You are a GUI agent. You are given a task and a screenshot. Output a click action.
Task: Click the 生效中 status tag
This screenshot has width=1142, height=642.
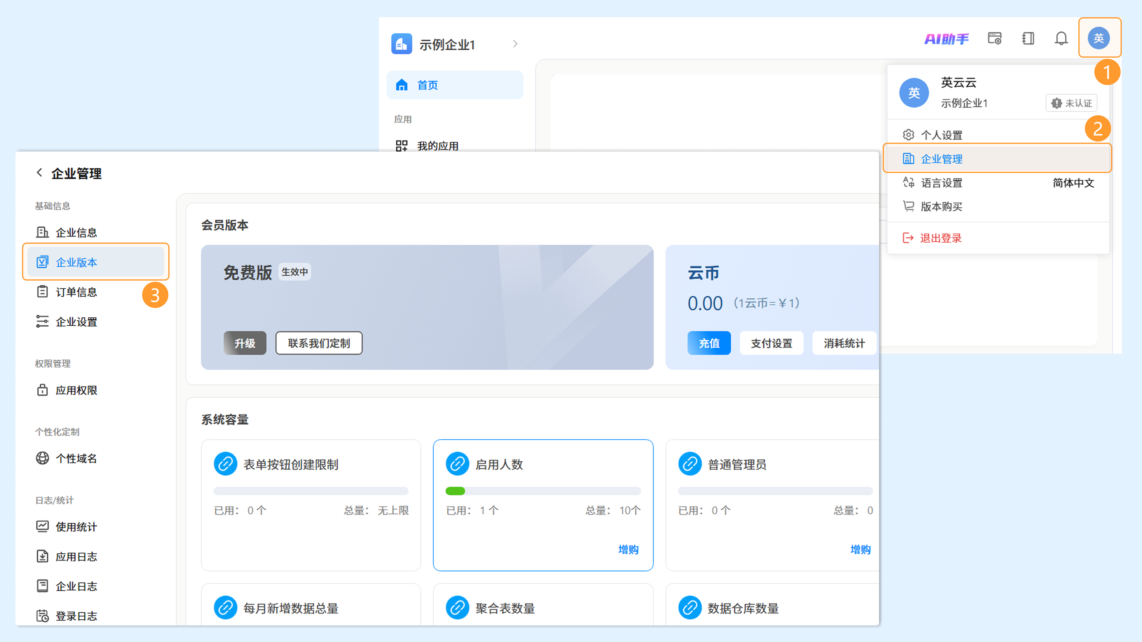pos(295,272)
